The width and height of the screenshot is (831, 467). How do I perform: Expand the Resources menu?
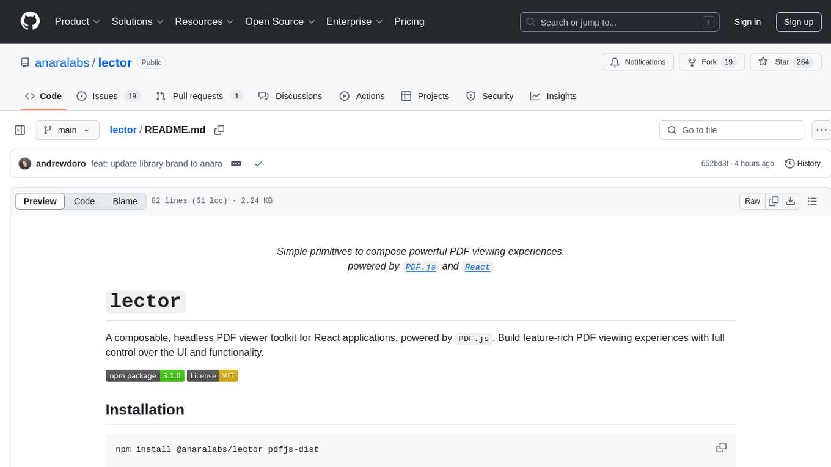point(204,21)
